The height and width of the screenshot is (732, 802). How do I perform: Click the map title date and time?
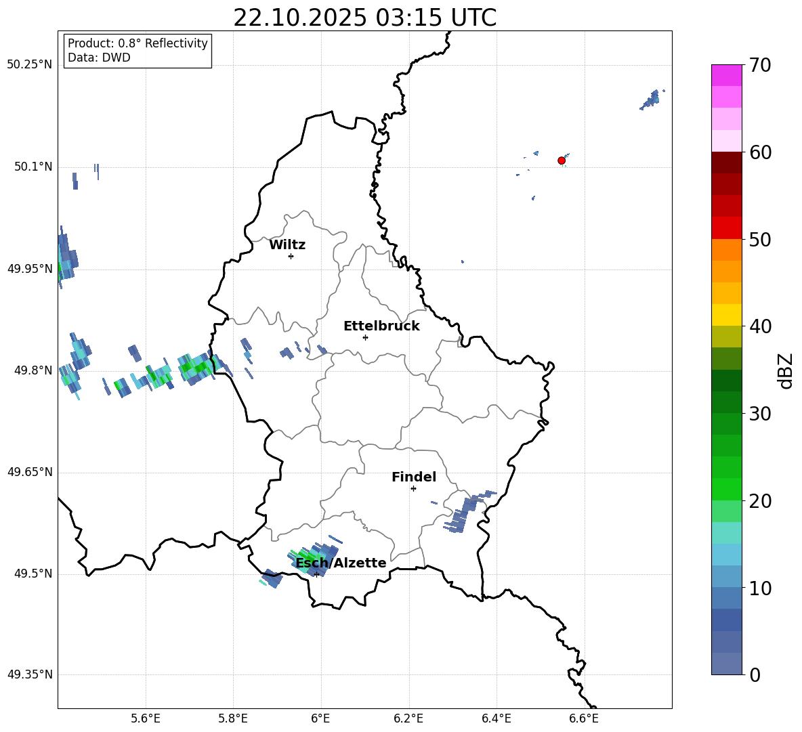(364, 18)
